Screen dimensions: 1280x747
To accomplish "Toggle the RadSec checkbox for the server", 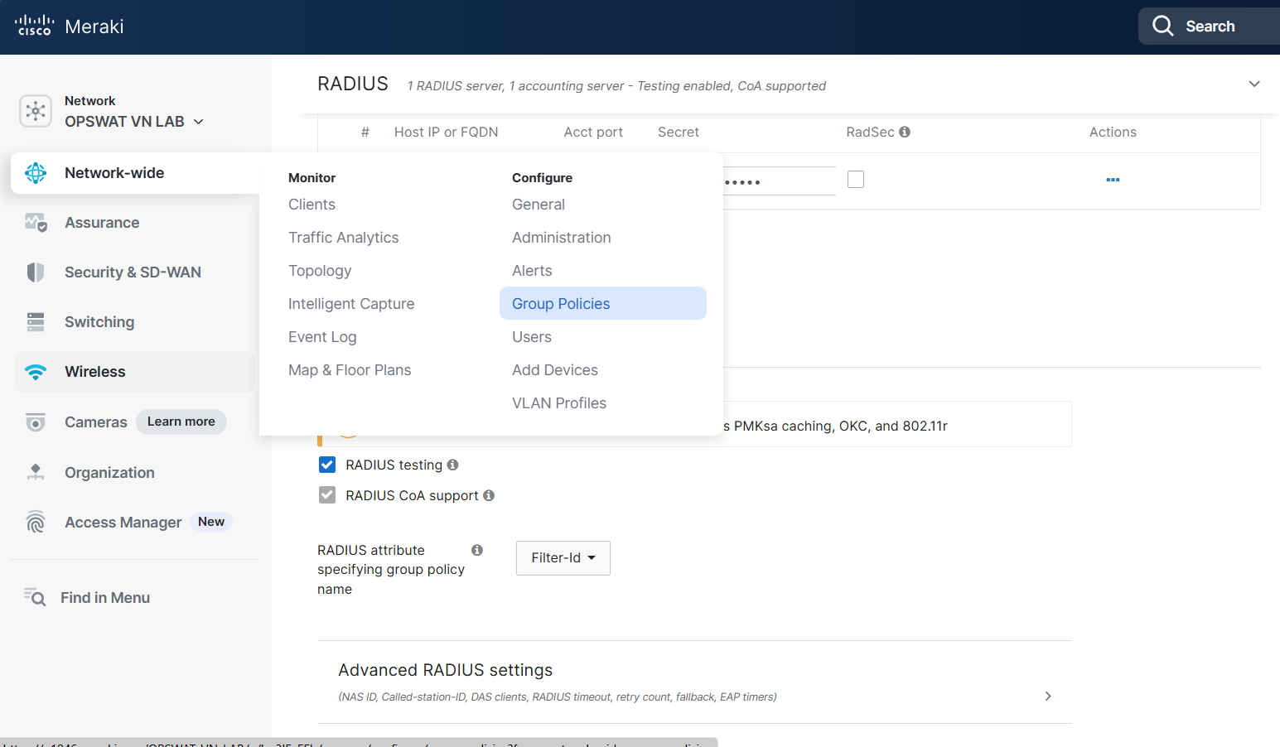I will (856, 179).
